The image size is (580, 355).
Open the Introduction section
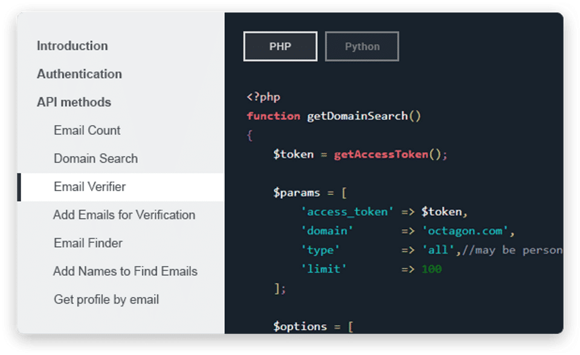pos(72,46)
